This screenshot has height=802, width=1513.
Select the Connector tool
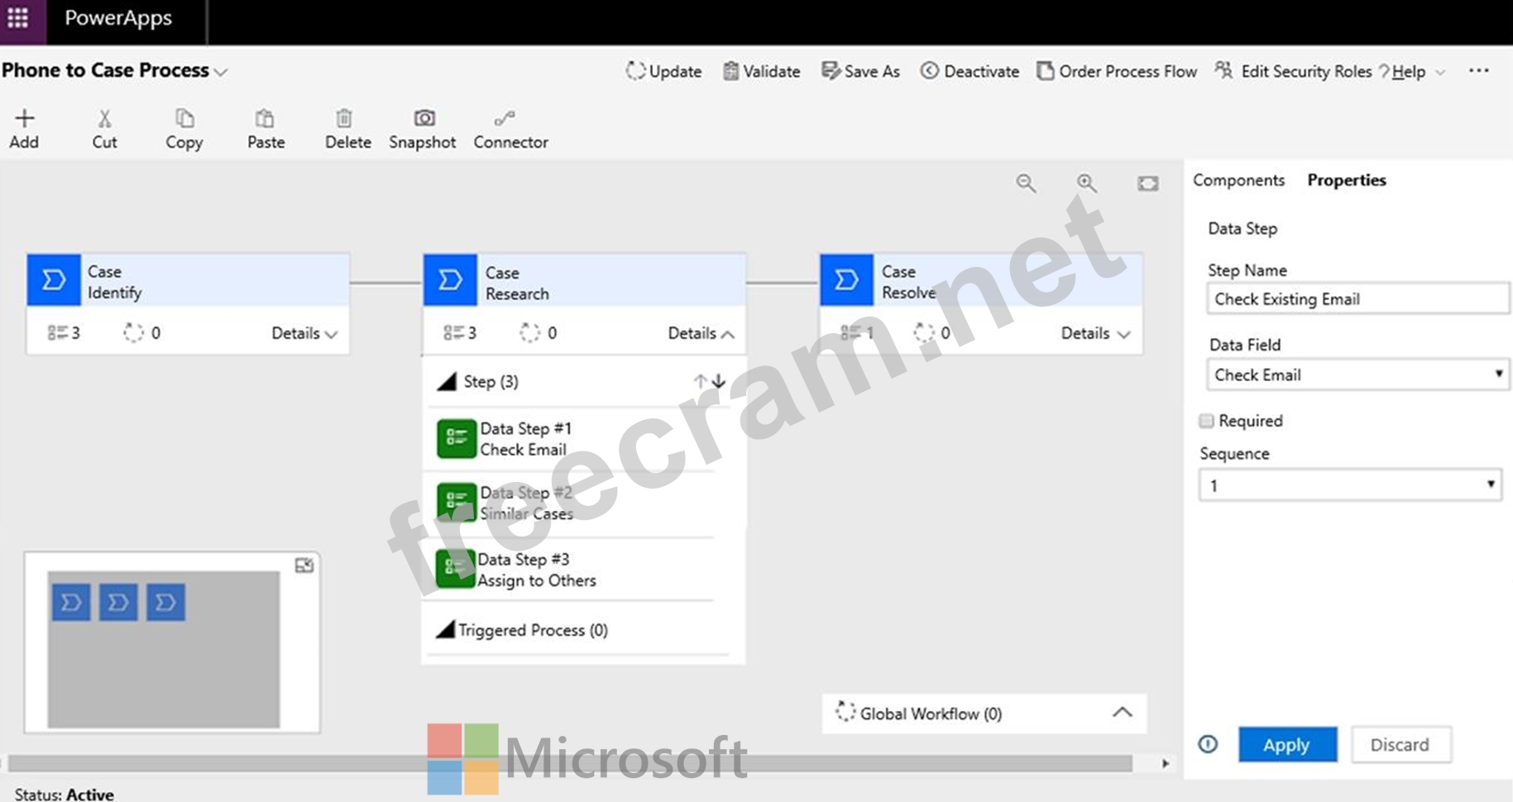(x=505, y=119)
